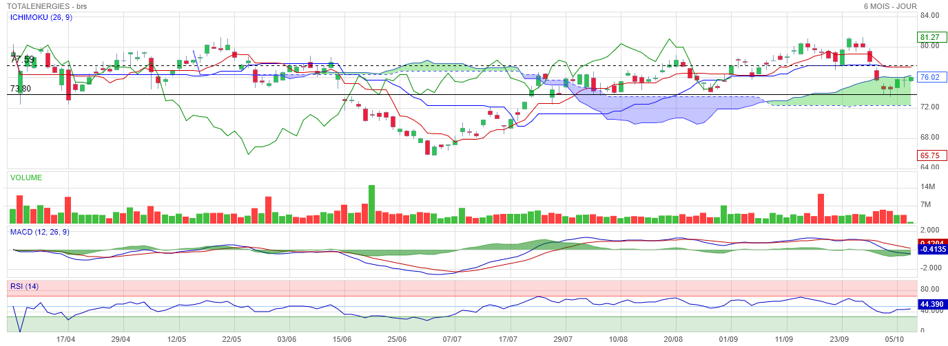Click the blue -0.4135 MACD value tag
This screenshot has height=346, width=948.
[931, 250]
